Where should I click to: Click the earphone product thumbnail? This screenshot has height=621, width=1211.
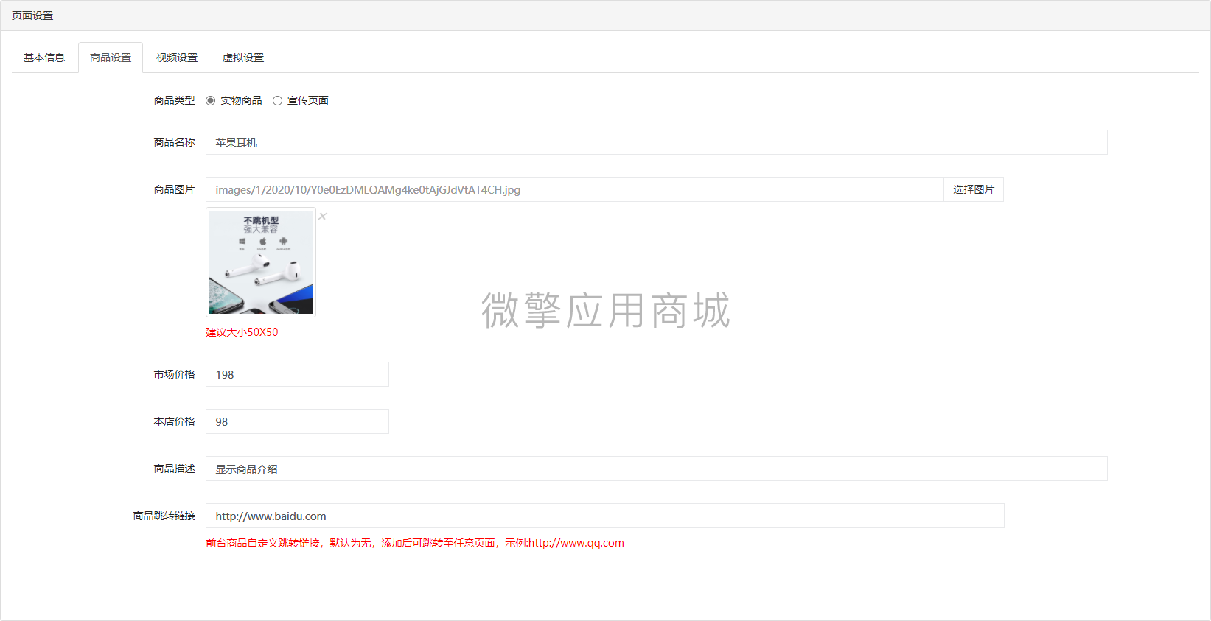[x=261, y=262]
